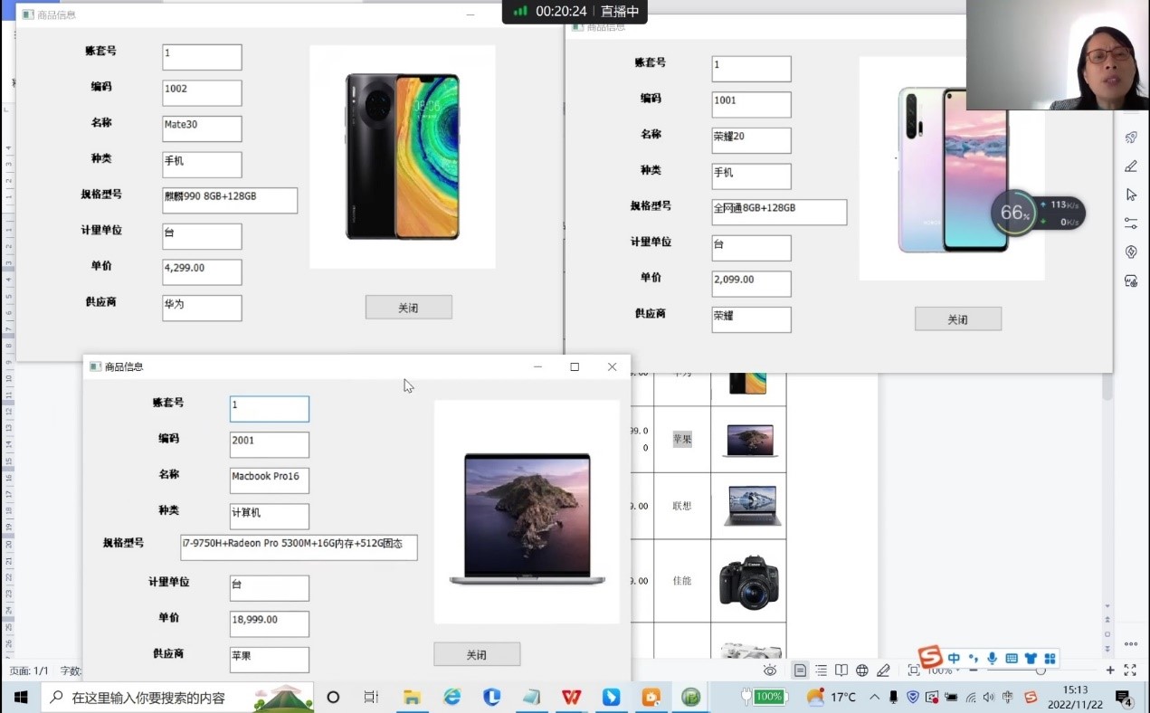This screenshot has height=713, width=1150.
Task: Open the sliders settings icon in sidebar
Action: 1130,223
